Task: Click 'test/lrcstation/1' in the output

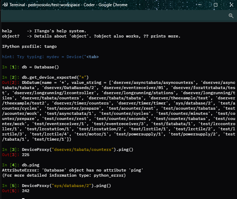Action: 48,129
